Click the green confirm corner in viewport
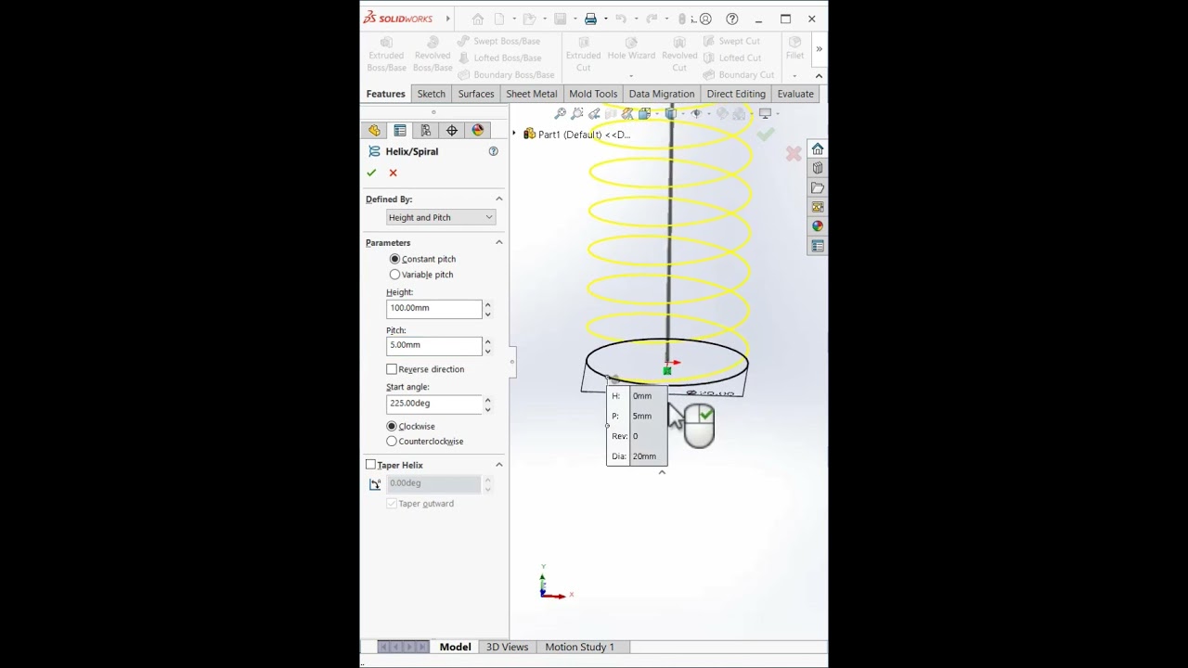Screen dimensions: 1188x668 (766, 135)
